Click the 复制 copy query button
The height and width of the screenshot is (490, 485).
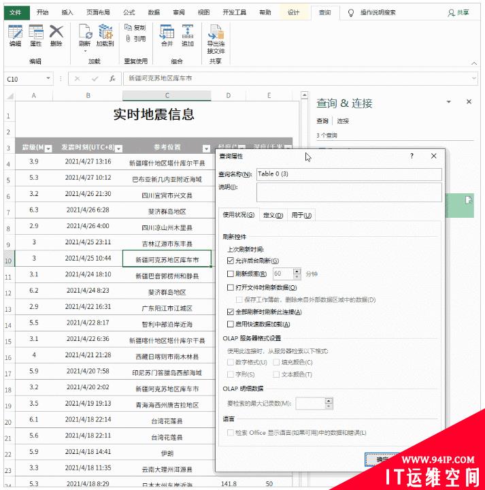click(135, 27)
